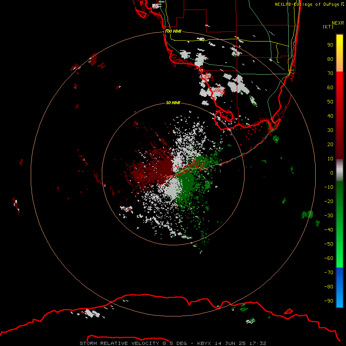Image resolution: width=346 pixels, height=346 pixels.
Task: Click the bright green color bar segment
Action: coord(339,225)
